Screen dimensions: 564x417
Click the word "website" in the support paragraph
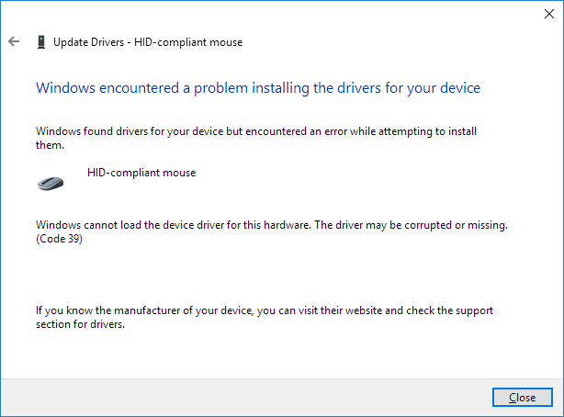364,310
